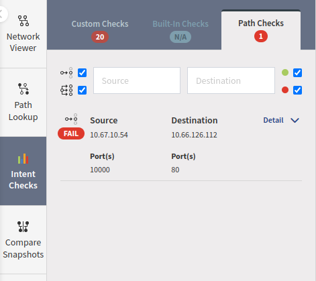Image resolution: width=316 pixels, height=281 pixels.
Task: Toggle the red failing-checks checkbox
Action: point(297,91)
